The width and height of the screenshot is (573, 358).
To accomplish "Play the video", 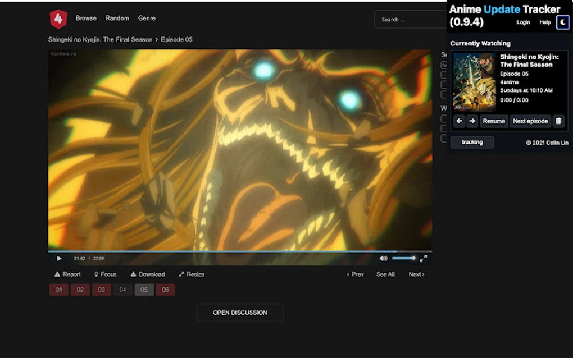I will (59, 258).
